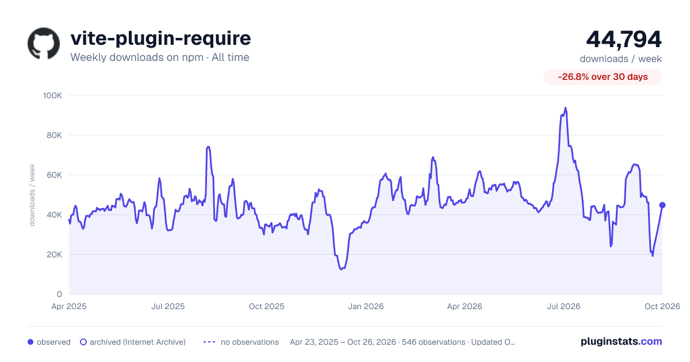The width and height of the screenshot is (690, 362).
Task: Click the '-26.8% over 30 days' badge
Action: point(603,77)
